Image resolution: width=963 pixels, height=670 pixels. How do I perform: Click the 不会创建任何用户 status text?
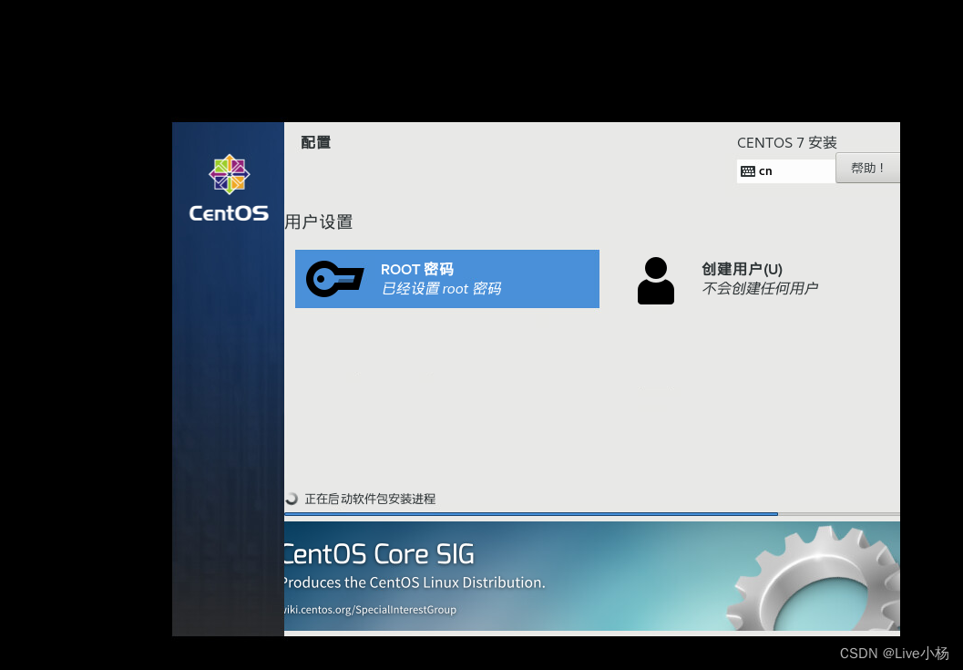[760, 288]
